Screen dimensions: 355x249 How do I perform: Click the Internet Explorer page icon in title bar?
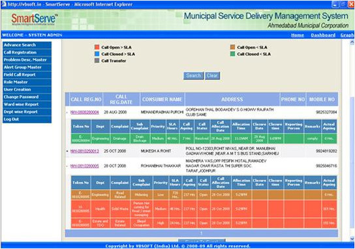[x=4, y=5]
